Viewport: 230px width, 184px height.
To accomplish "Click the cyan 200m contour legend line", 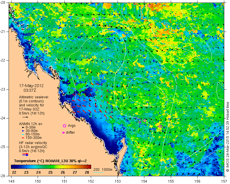I will (98, 172).
